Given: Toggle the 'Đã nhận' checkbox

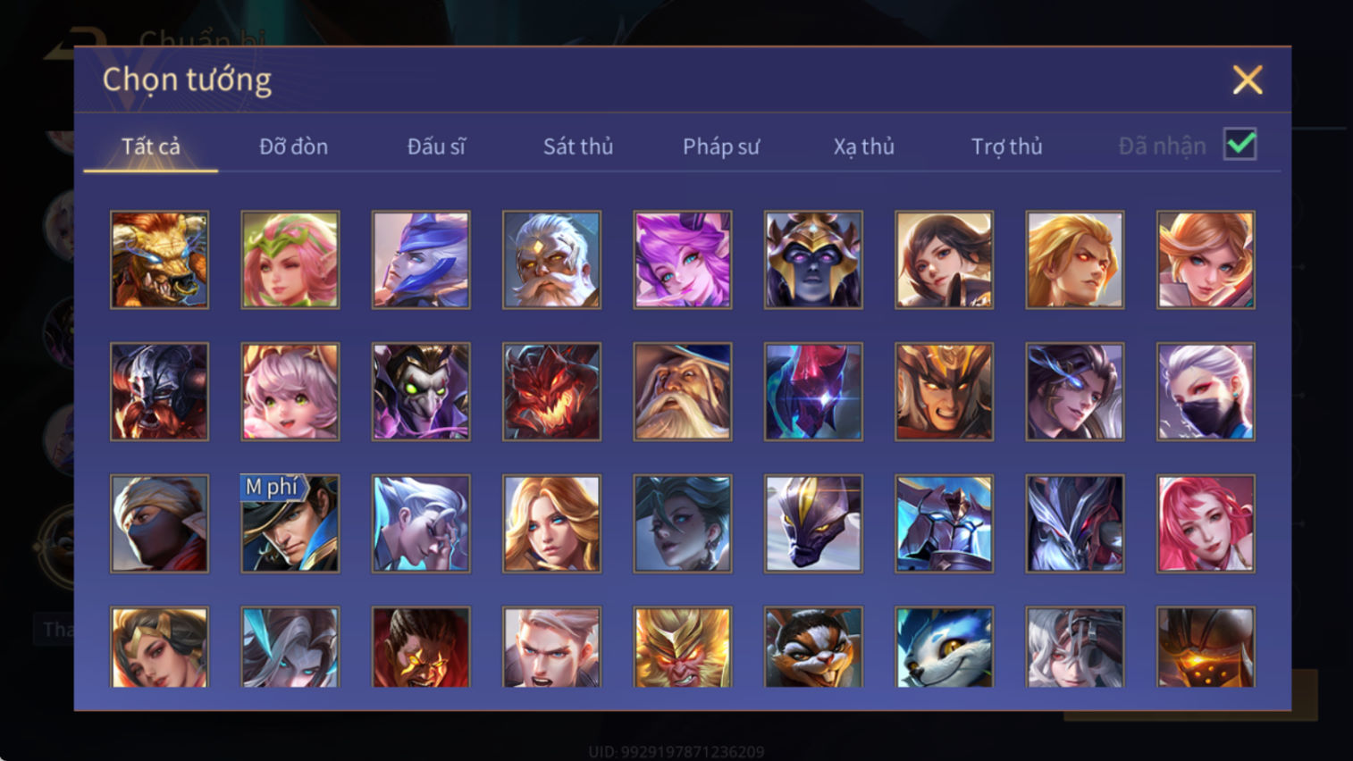Looking at the screenshot, I should tap(1240, 145).
